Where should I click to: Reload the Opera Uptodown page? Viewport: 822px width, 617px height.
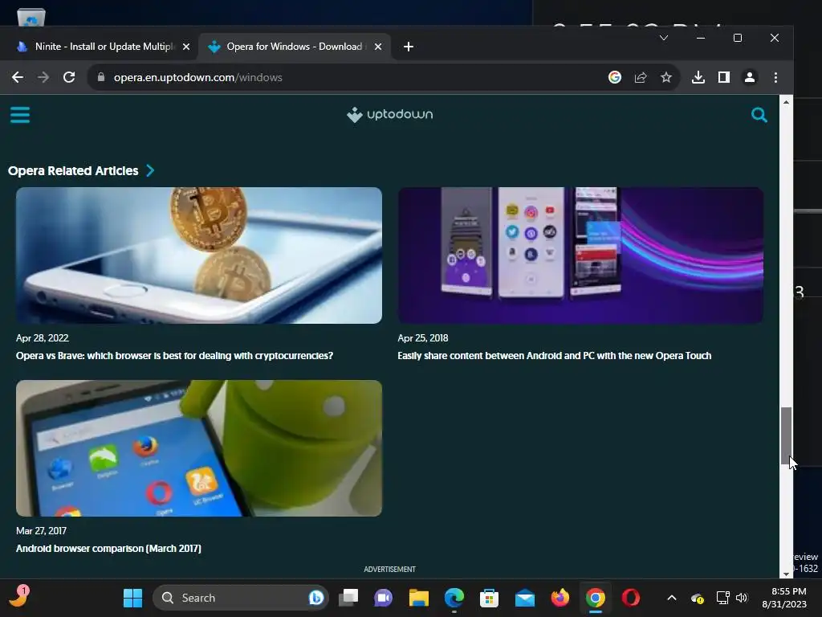tap(69, 78)
